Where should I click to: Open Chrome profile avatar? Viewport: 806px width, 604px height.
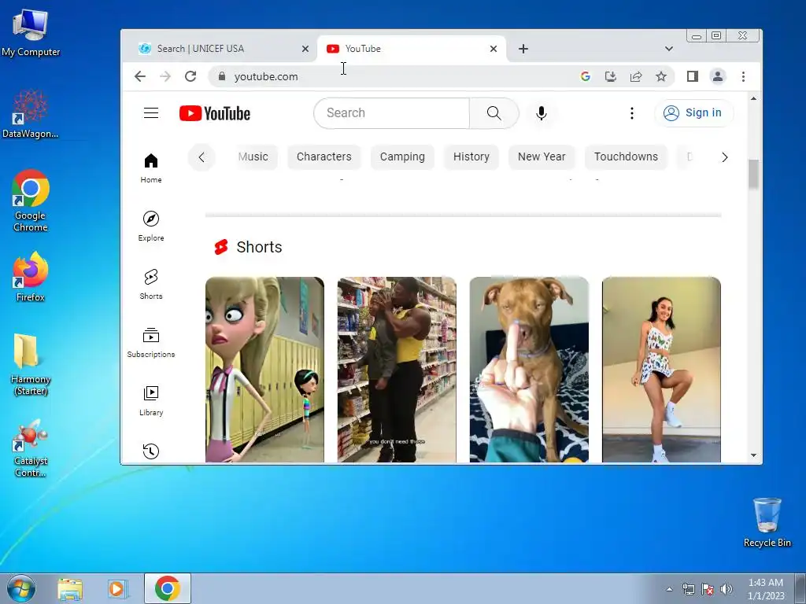[x=718, y=76]
